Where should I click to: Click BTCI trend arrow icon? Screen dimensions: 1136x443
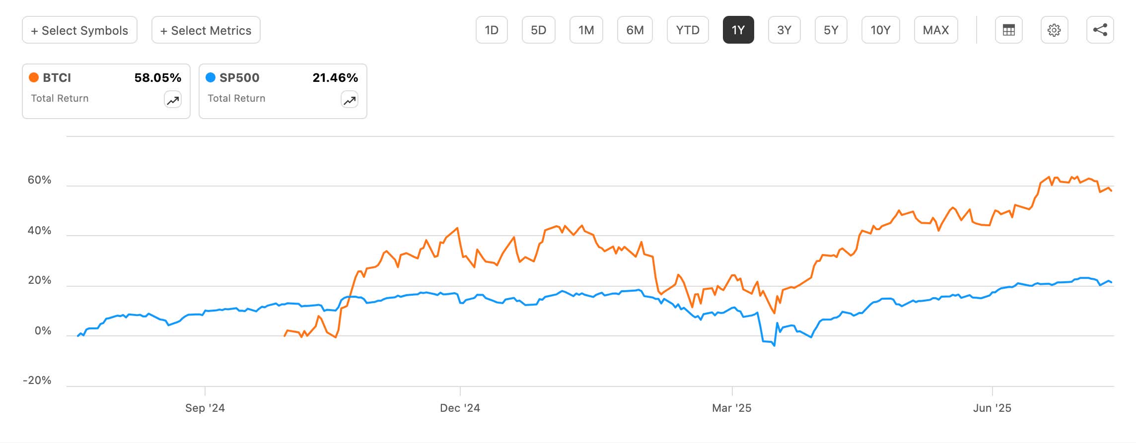(x=173, y=100)
